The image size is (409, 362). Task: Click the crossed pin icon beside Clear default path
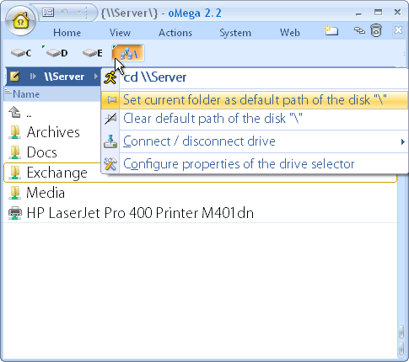[x=110, y=119]
